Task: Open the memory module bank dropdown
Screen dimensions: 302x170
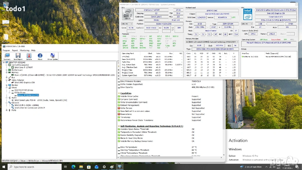Action: [x=212, y=42]
